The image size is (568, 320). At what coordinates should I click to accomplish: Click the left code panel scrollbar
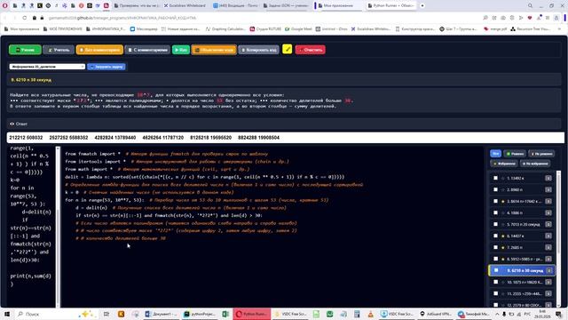(58, 227)
